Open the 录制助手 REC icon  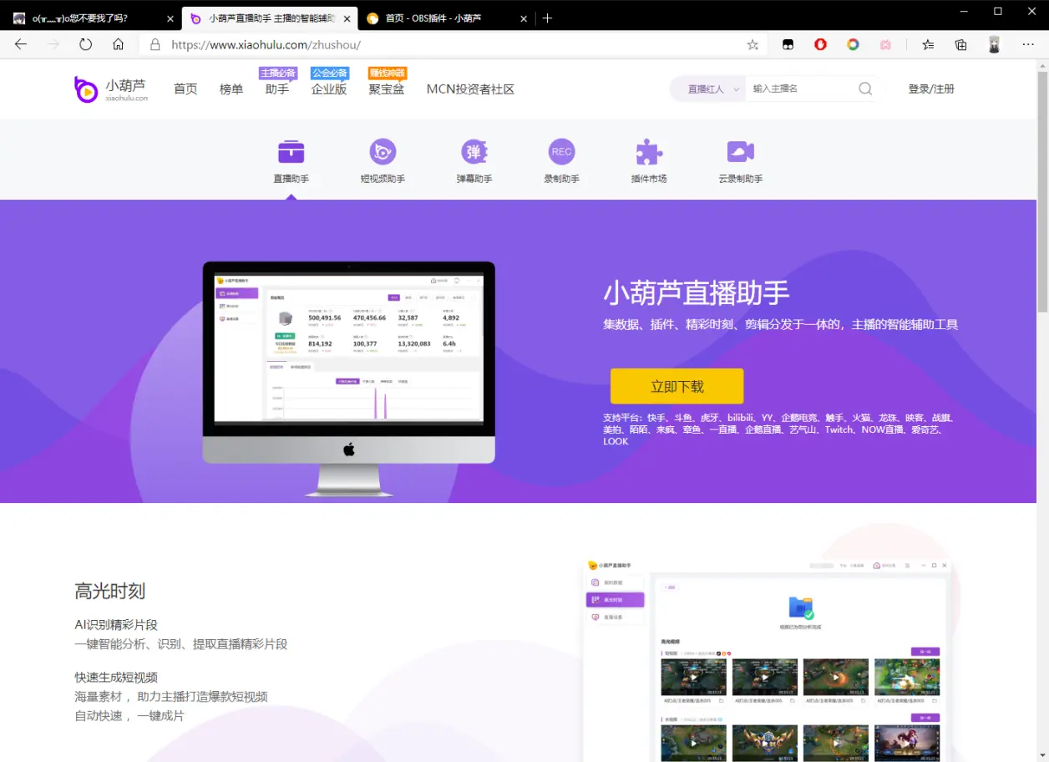pos(561,151)
